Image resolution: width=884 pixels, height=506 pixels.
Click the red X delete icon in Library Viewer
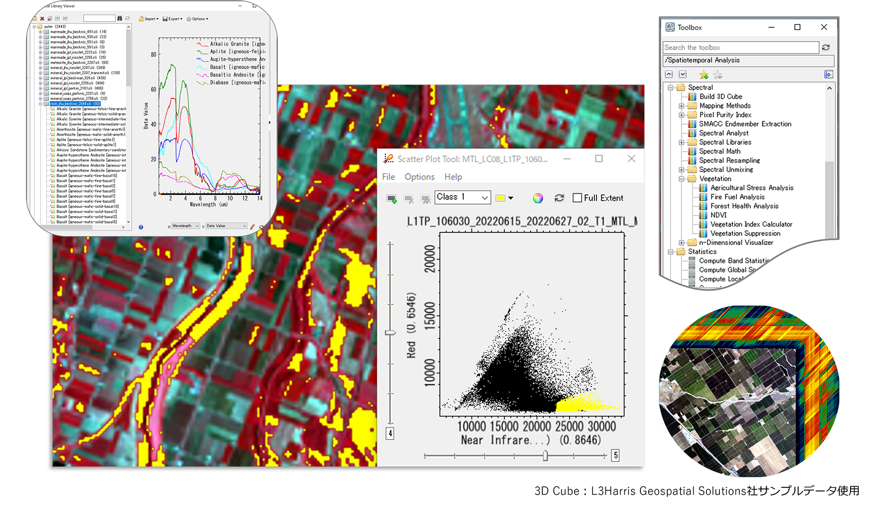point(42,19)
